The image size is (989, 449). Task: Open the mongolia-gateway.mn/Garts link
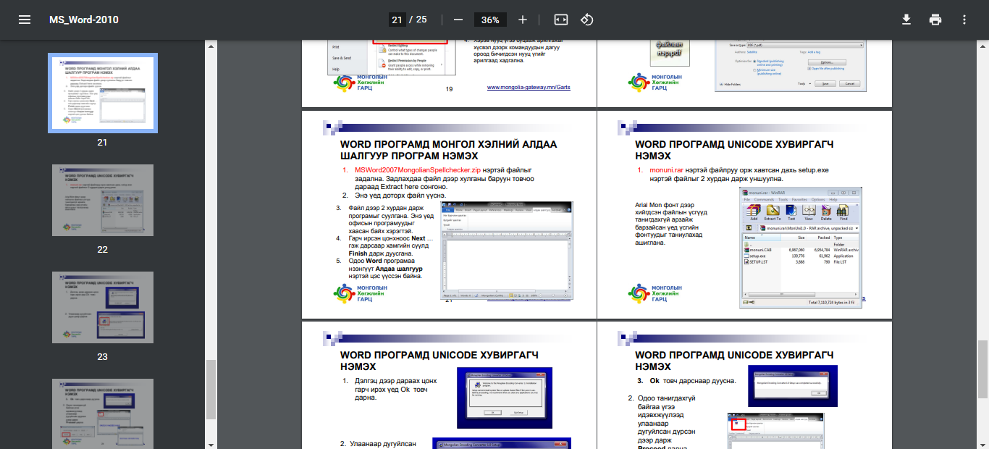click(529, 88)
